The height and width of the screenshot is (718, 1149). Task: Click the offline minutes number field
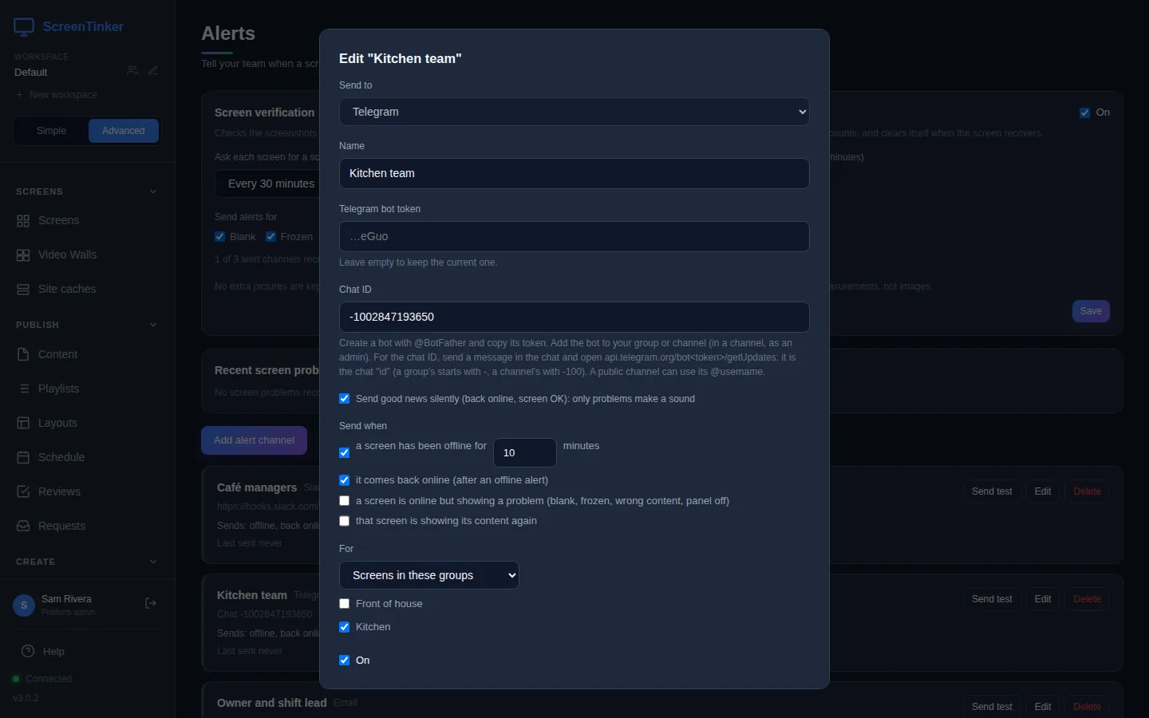[525, 452]
